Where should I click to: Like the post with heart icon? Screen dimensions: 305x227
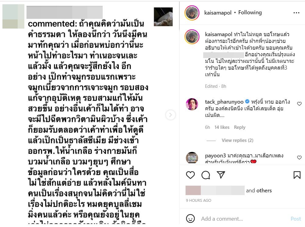pos(190,175)
